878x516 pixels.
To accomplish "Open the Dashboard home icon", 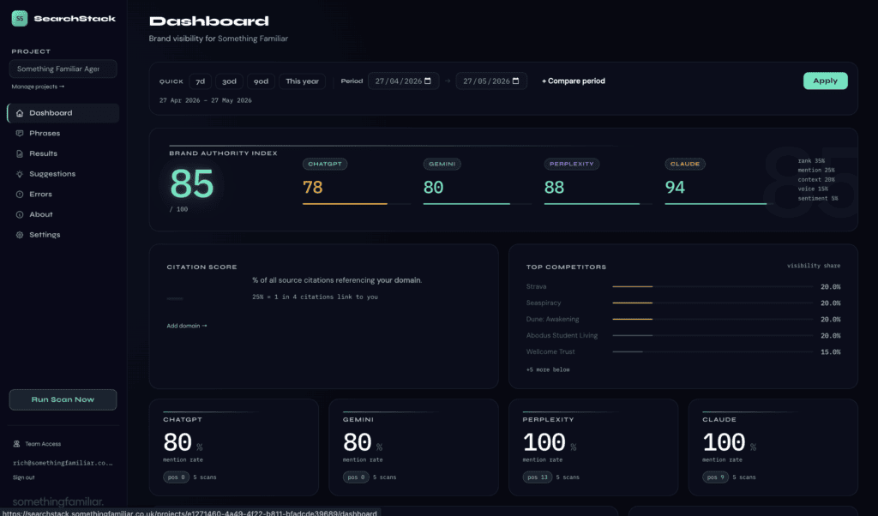I will pyautogui.click(x=20, y=113).
